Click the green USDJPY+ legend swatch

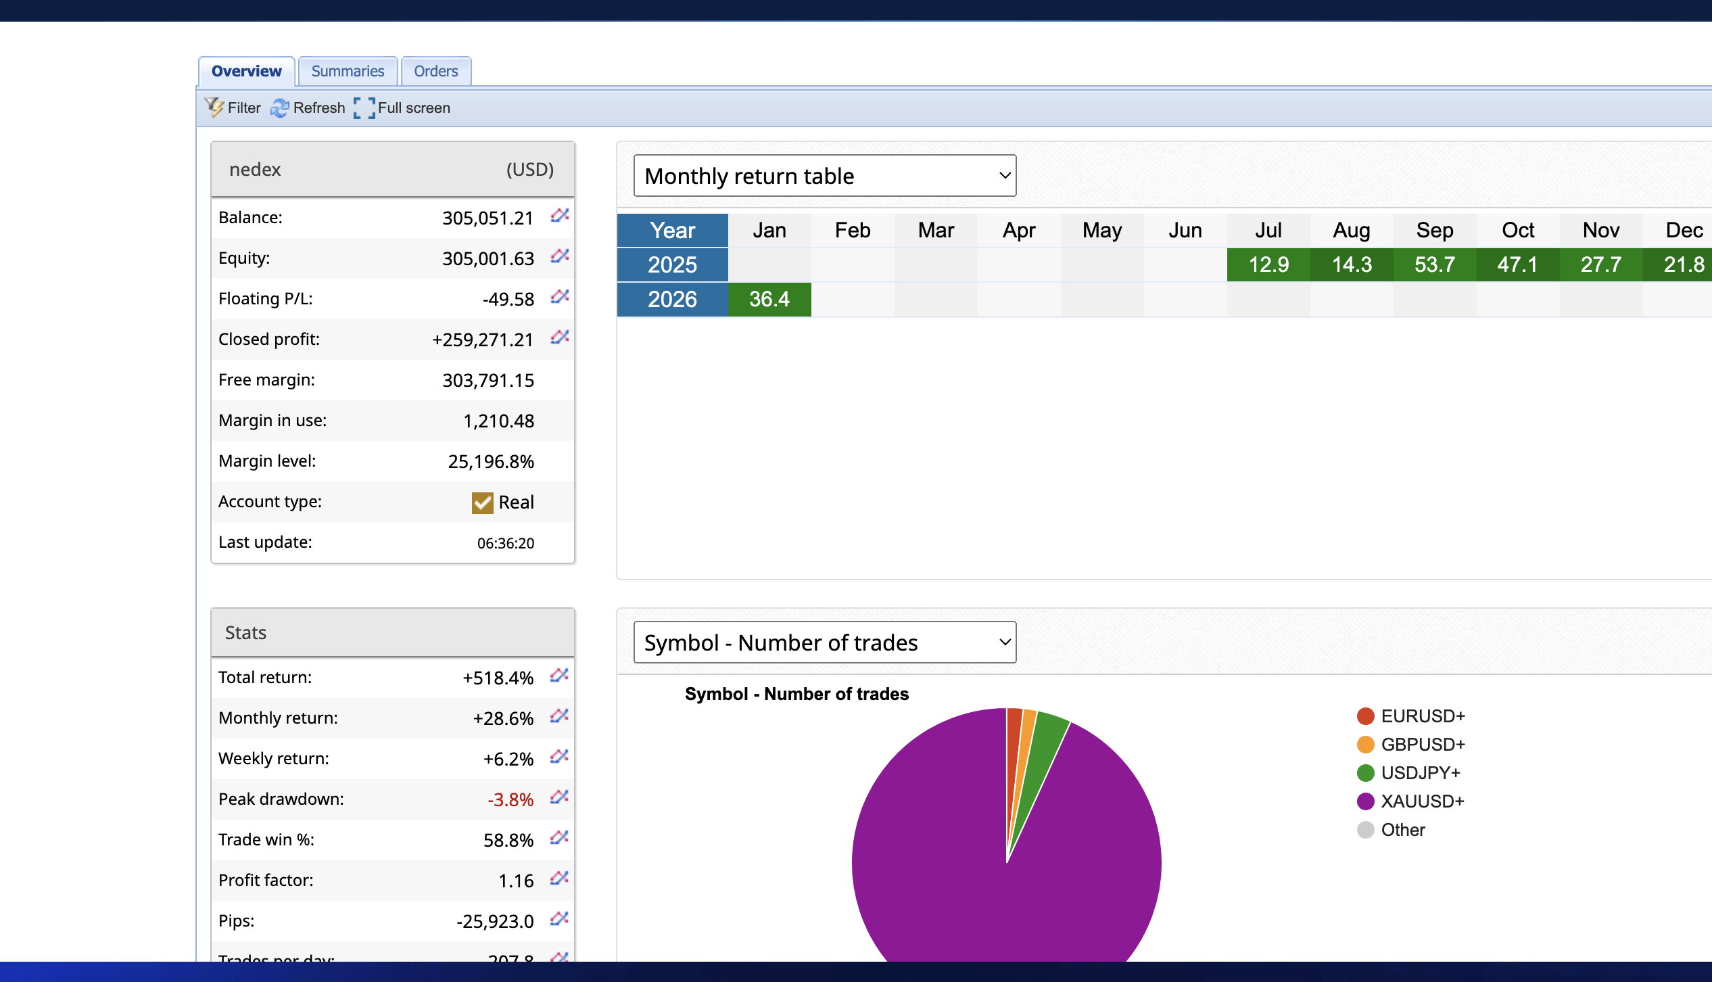[1366, 773]
